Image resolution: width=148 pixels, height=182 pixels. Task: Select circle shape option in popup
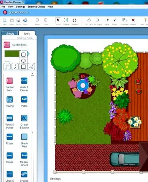coord(23,61)
